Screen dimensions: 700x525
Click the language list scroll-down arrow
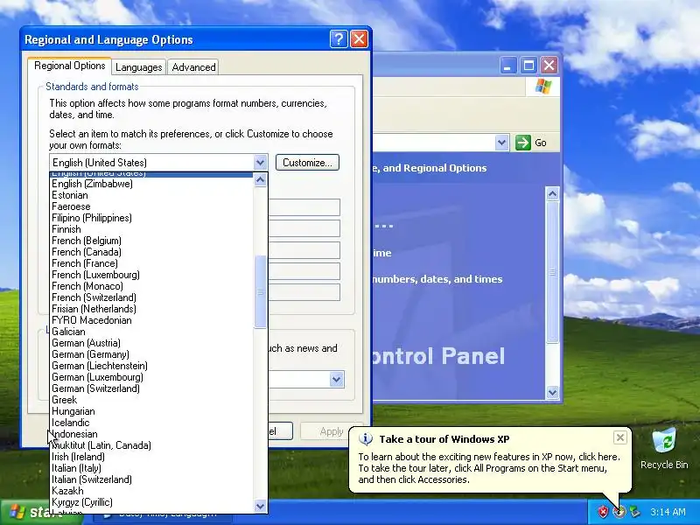260,507
